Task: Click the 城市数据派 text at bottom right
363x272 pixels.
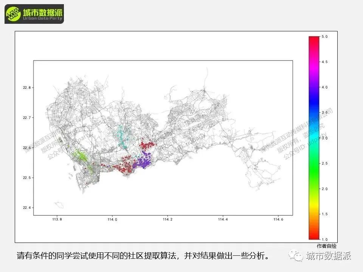Action: [x=329, y=256]
